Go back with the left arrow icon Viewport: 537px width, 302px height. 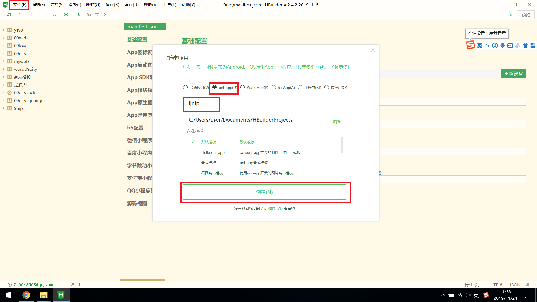coord(32,15)
